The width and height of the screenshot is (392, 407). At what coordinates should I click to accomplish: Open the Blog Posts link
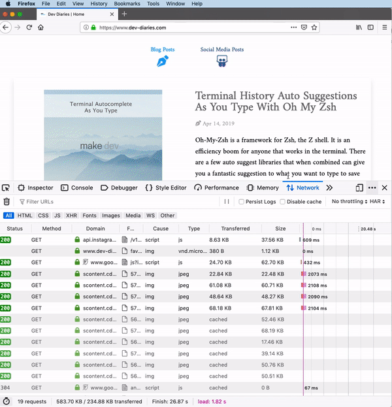(163, 49)
